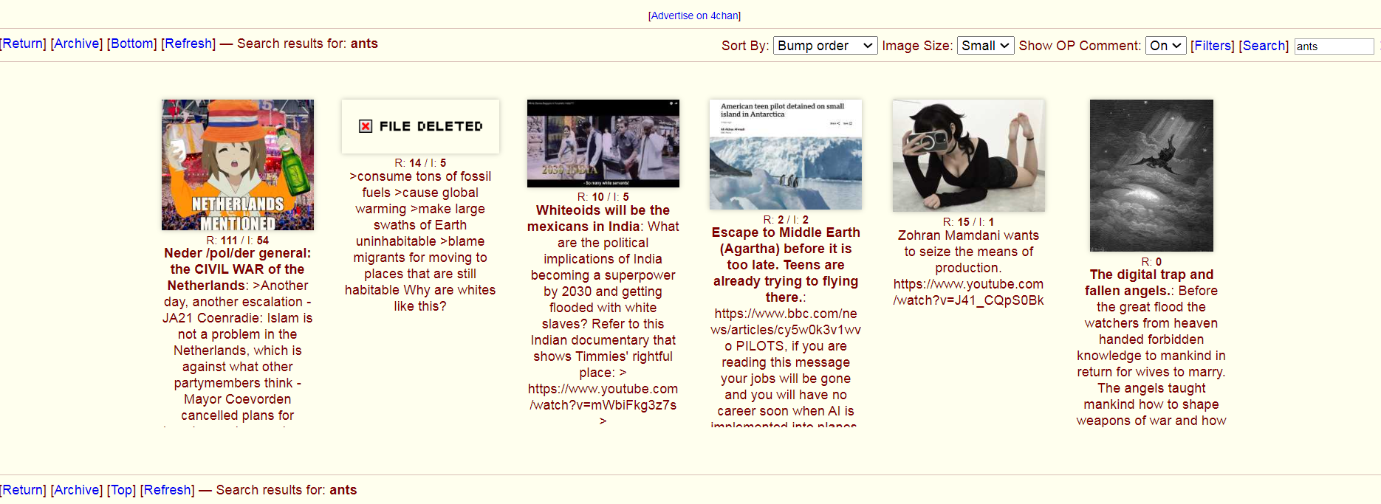The width and height of the screenshot is (1381, 504).
Task: Click the bottom Return link
Action: 23,490
